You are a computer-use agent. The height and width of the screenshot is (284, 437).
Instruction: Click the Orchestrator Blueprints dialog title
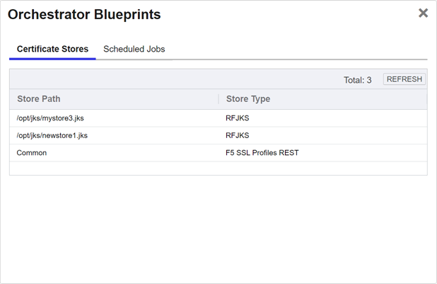pos(84,14)
